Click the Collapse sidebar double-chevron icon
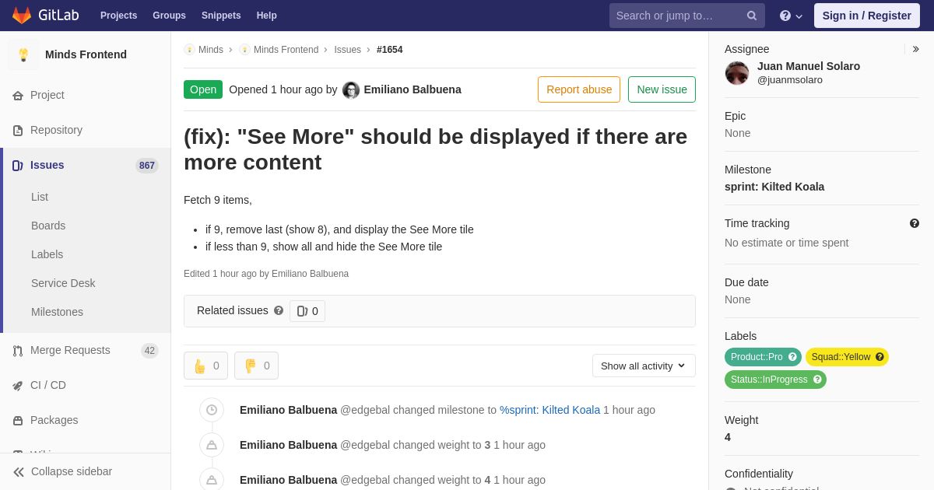Screen dimensions: 934x490 [x=19, y=472]
